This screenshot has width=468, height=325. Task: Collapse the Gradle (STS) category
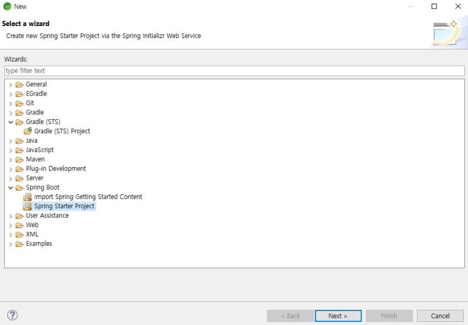(10, 122)
